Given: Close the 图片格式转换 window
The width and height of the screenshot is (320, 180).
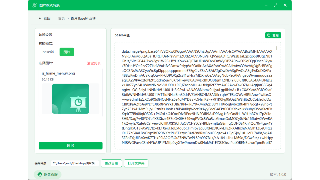Looking at the screenshot, I should (285, 5).
